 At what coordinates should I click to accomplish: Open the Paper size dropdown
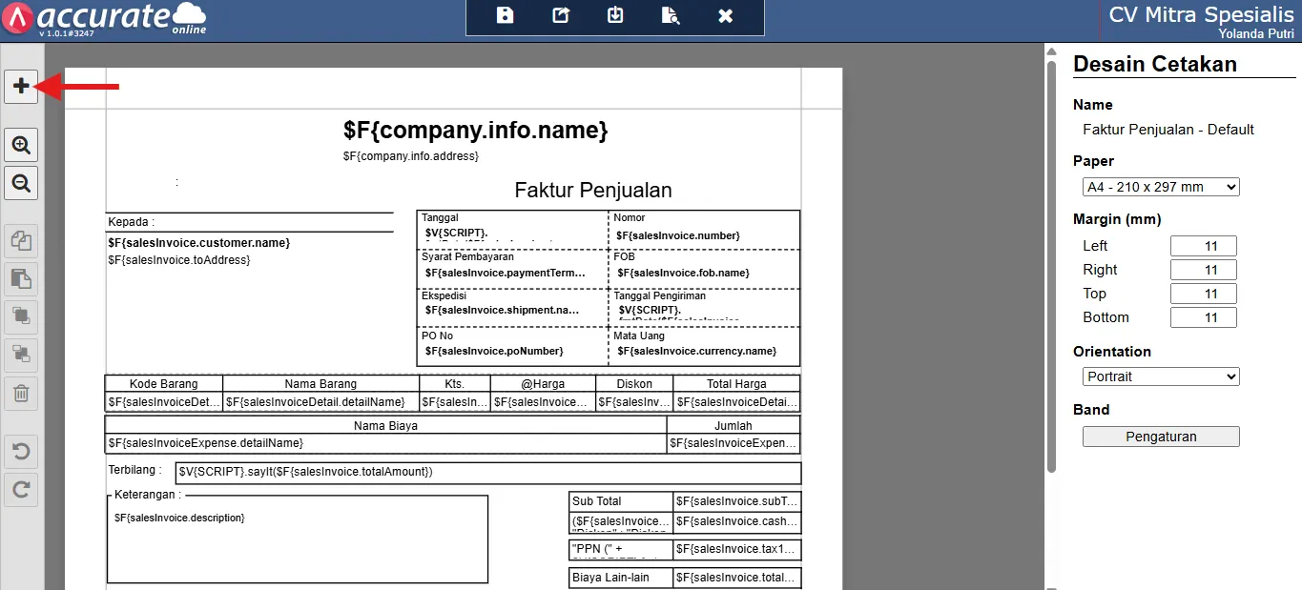(1161, 187)
